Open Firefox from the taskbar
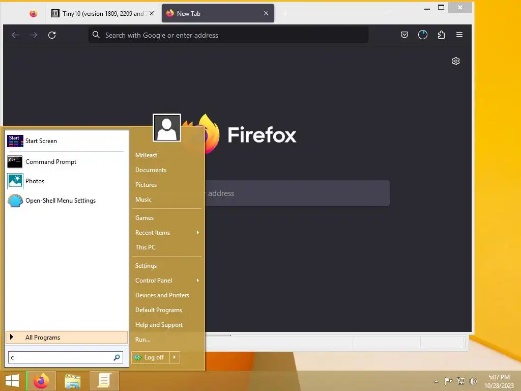 click(41, 381)
